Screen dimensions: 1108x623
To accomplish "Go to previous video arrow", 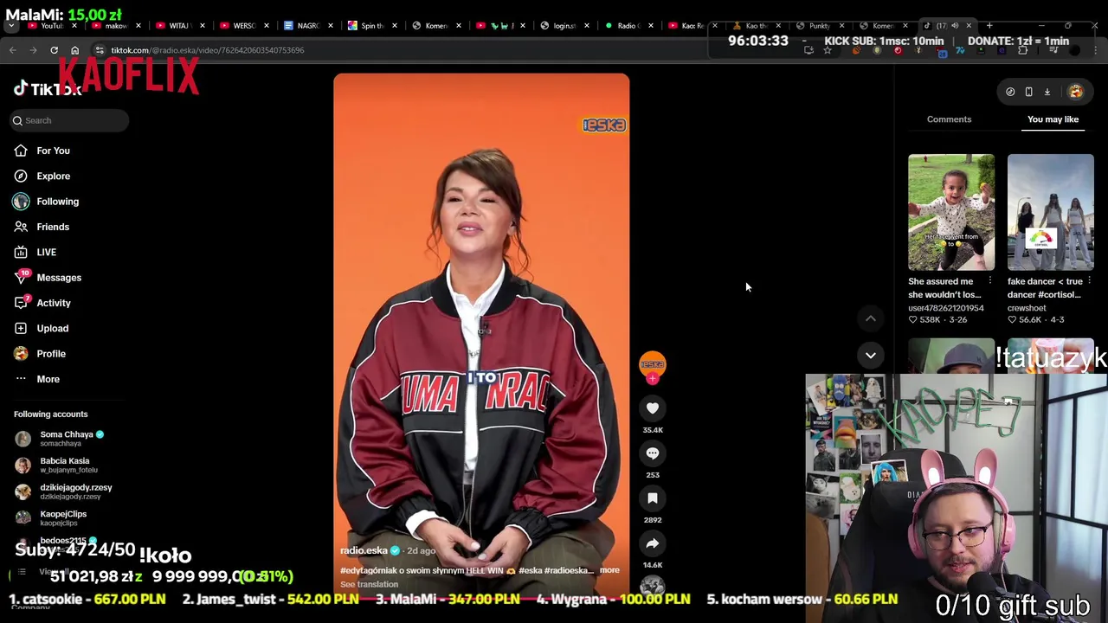I will [x=871, y=318].
